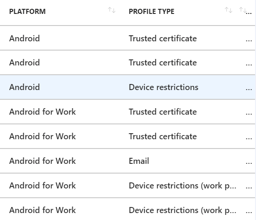
Task: Sort table using PROFILE TYPE column arrows icon
Action: (229, 10)
